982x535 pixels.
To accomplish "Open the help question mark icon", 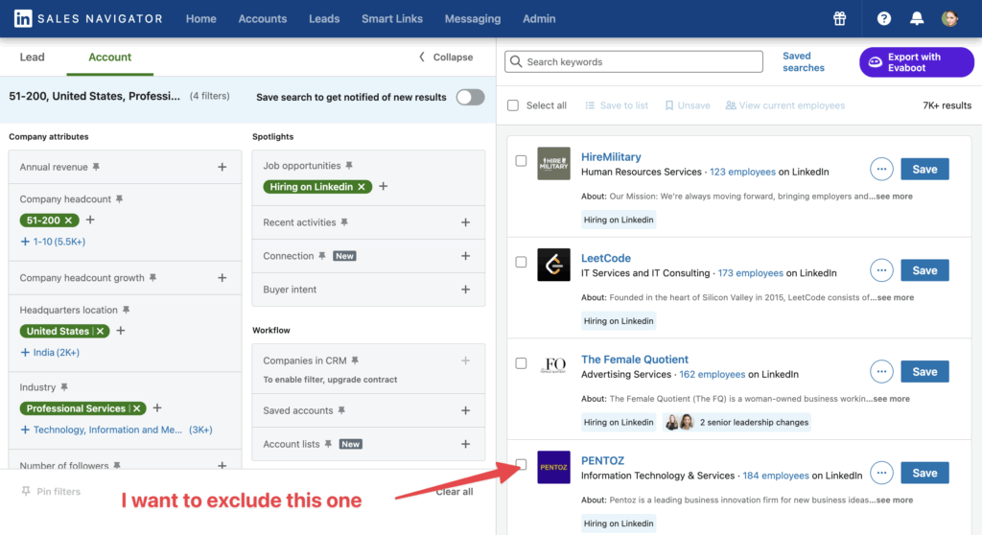I will 883,19.
